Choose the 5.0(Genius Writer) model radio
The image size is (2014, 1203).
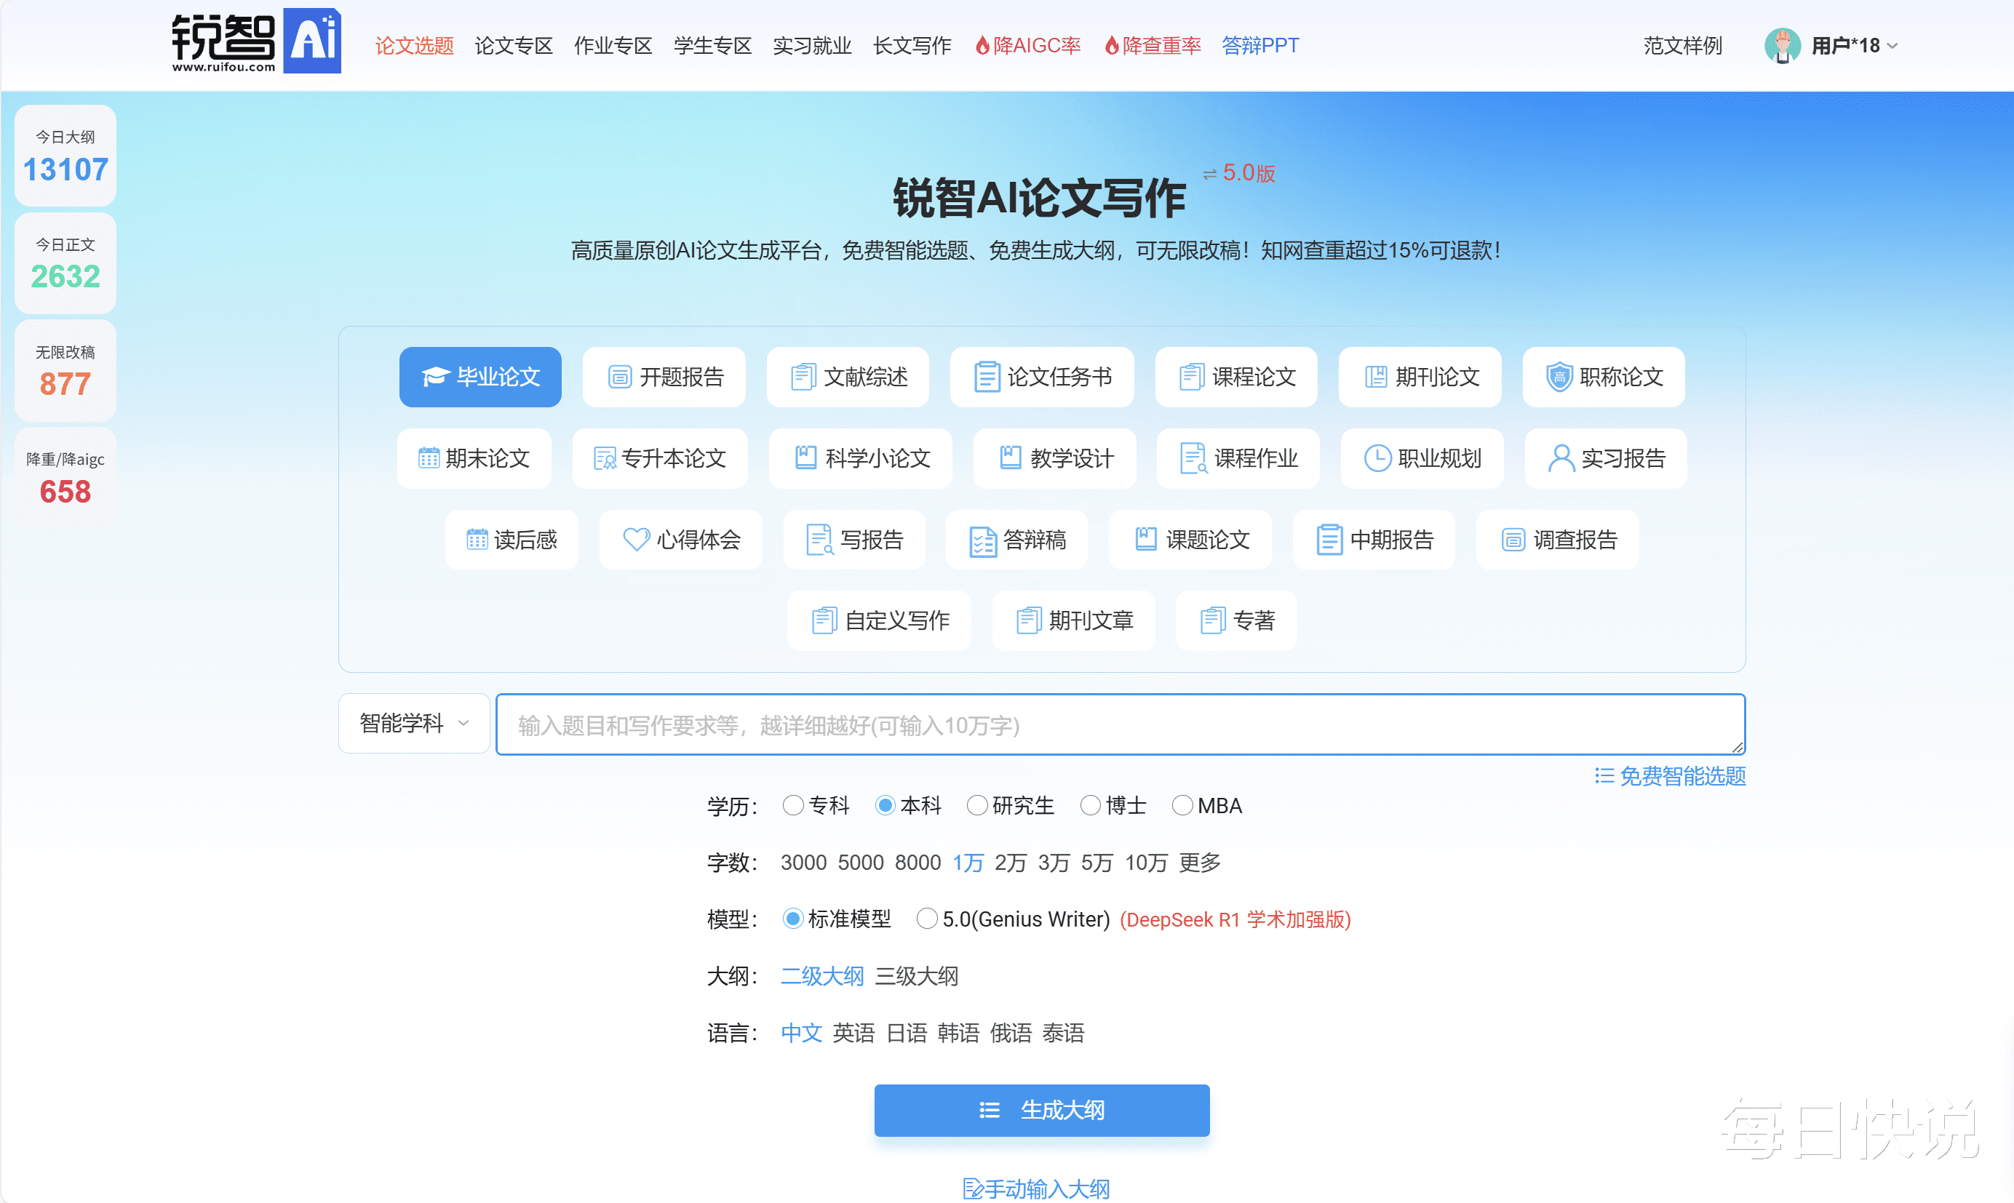(927, 919)
